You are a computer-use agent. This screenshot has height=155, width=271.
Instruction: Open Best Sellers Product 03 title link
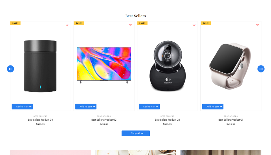[x=167, y=120]
